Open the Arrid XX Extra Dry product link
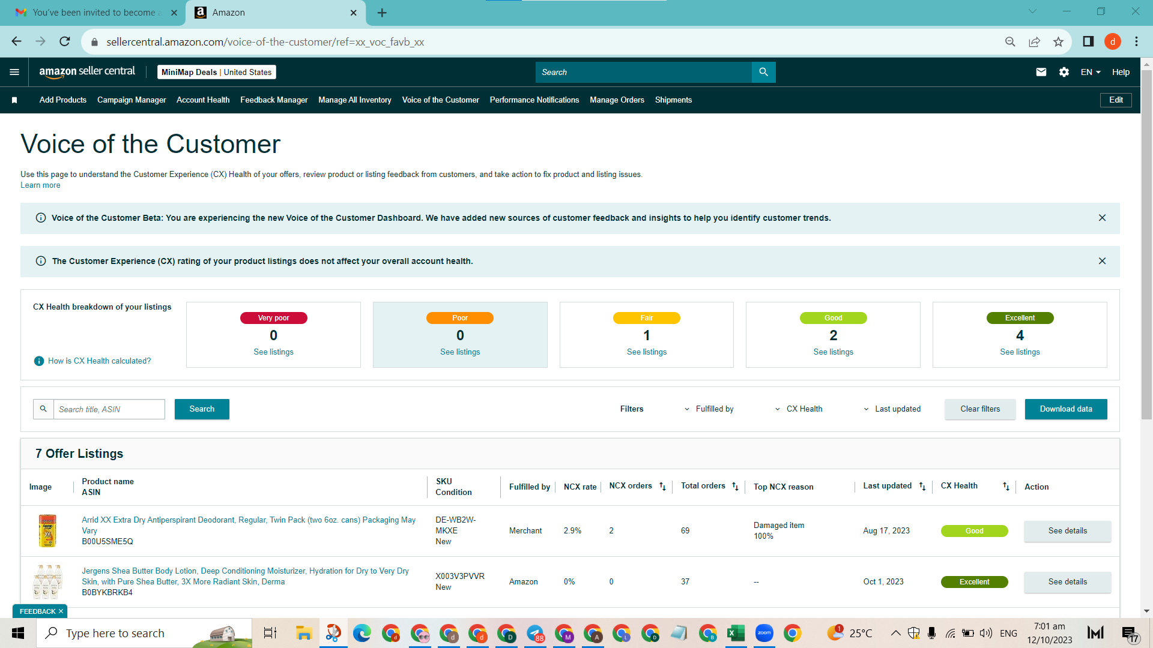1153x648 pixels. click(249, 525)
